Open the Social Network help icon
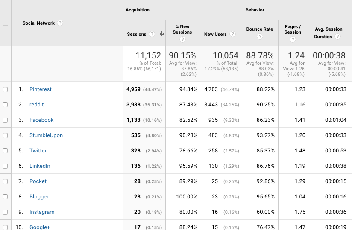 point(60,23)
